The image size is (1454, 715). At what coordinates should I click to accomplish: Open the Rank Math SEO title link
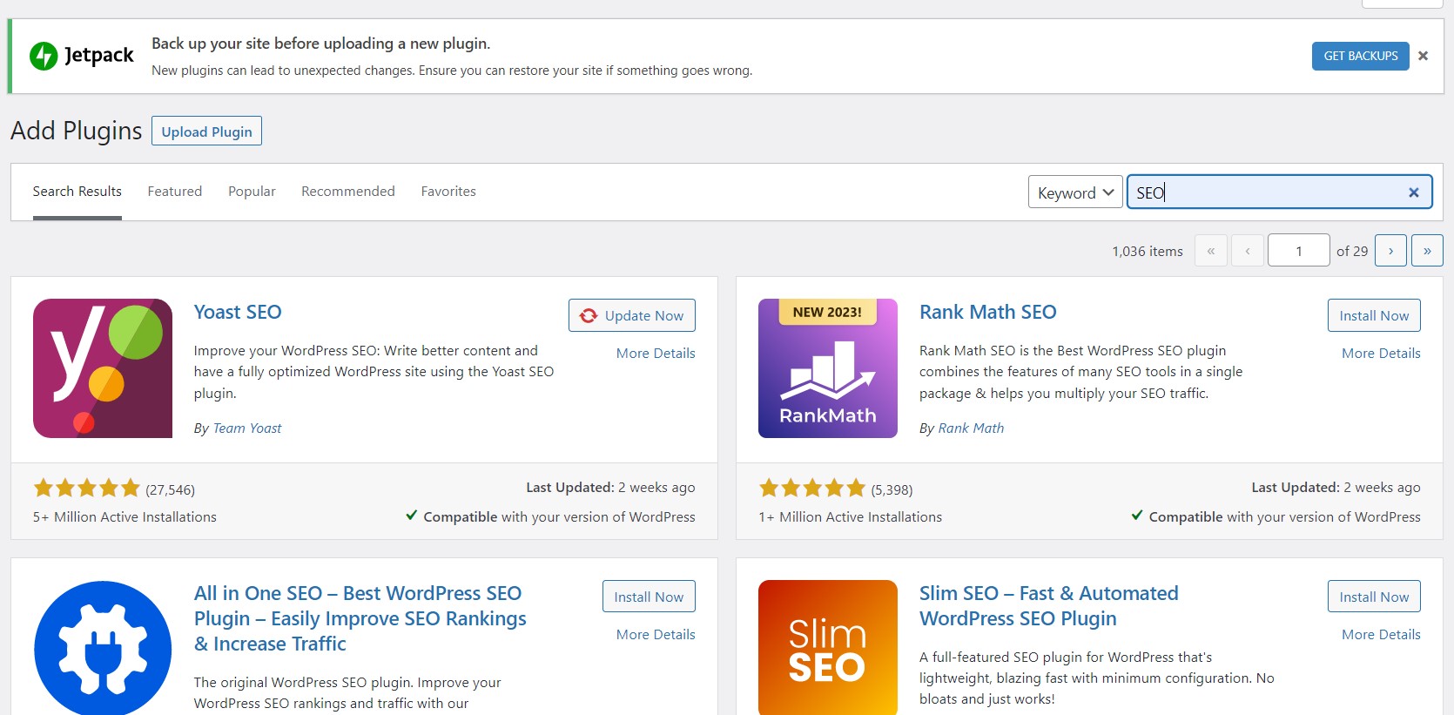(988, 312)
